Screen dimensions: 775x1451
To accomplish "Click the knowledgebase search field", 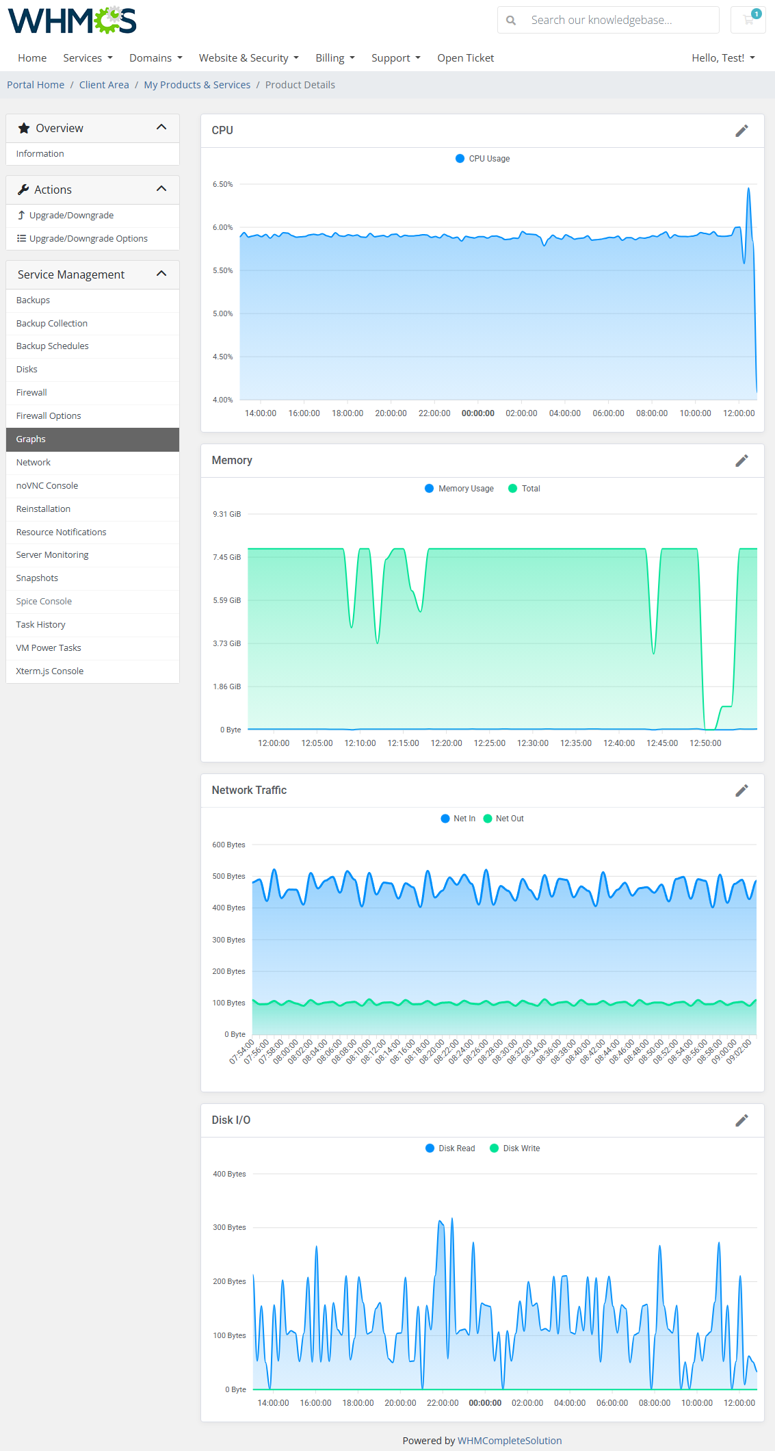I will pyautogui.click(x=622, y=20).
